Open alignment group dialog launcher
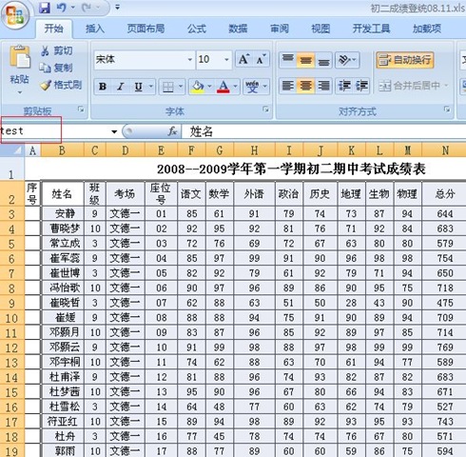 point(447,109)
